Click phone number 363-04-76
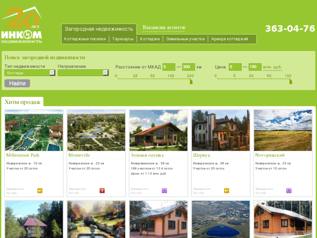This screenshot has height=238, width=317. tap(290, 28)
